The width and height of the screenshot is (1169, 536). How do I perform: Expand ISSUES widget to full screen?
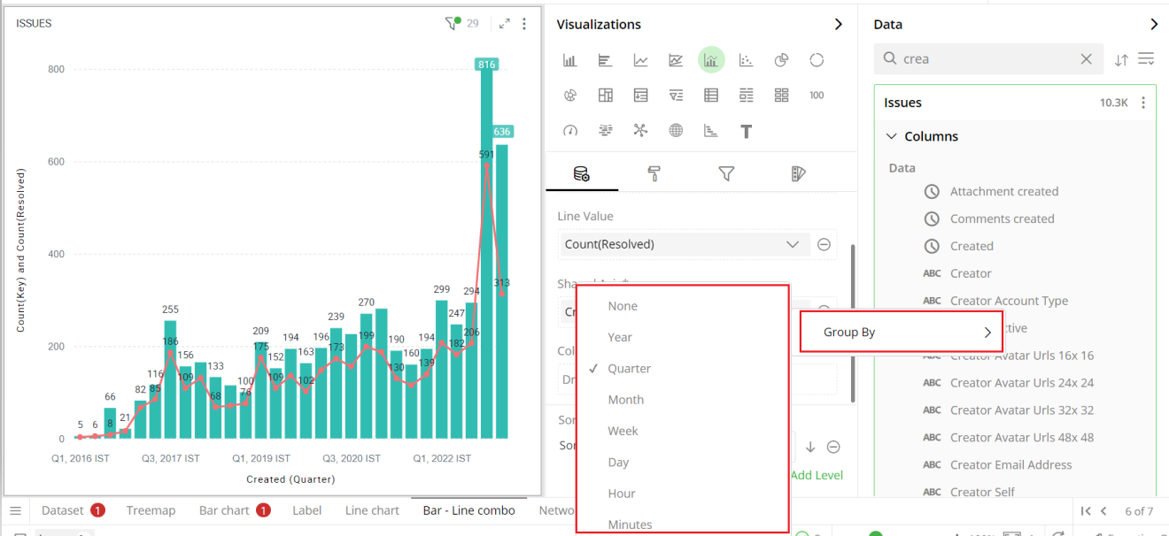[505, 24]
